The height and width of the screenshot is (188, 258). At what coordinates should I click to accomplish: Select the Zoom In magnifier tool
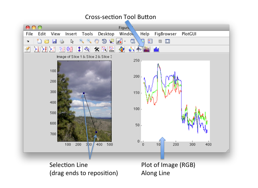click(82, 41)
